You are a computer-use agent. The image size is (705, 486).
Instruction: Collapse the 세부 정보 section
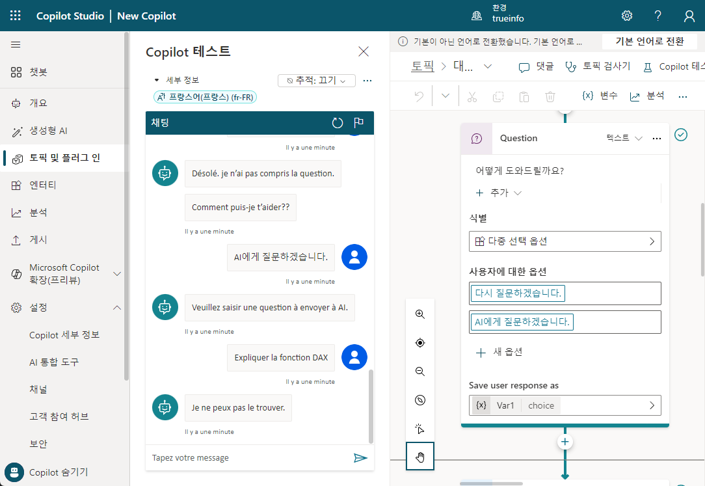click(x=177, y=80)
